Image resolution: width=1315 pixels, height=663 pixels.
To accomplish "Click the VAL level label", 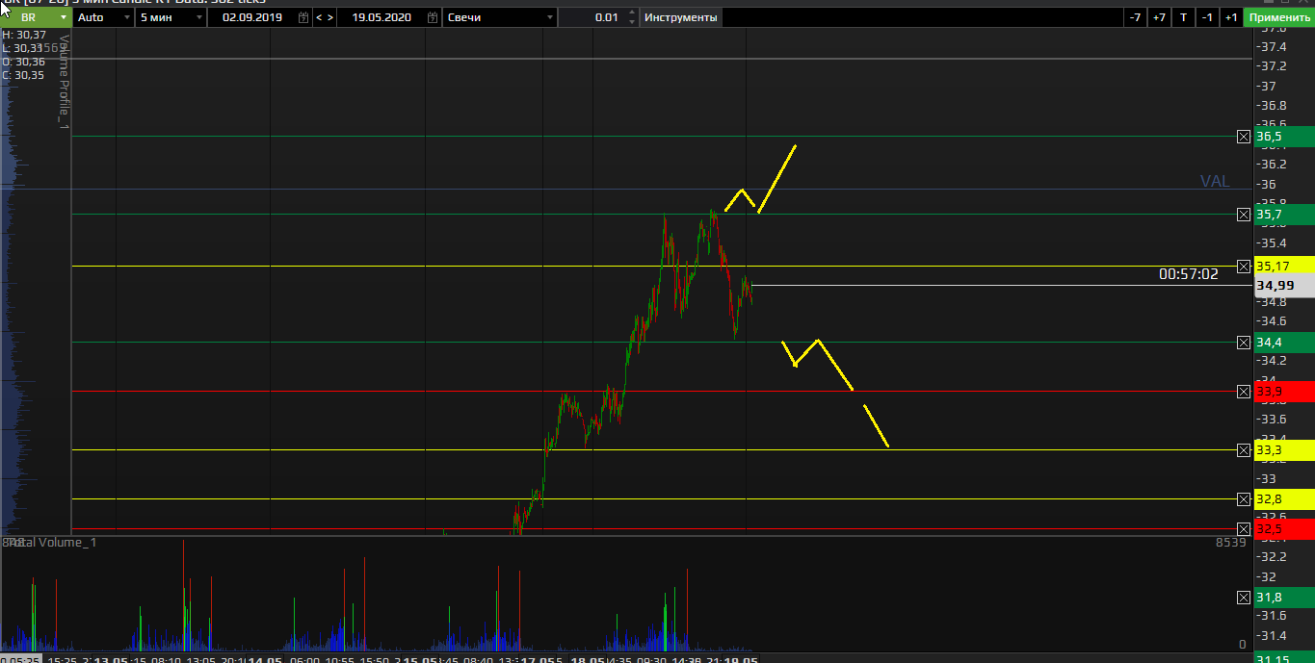I will click(x=1215, y=181).
